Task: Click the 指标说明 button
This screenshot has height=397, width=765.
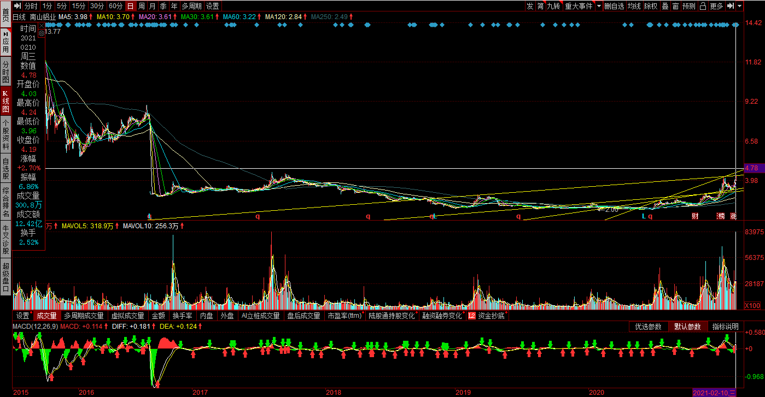Action: coord(725,327)
